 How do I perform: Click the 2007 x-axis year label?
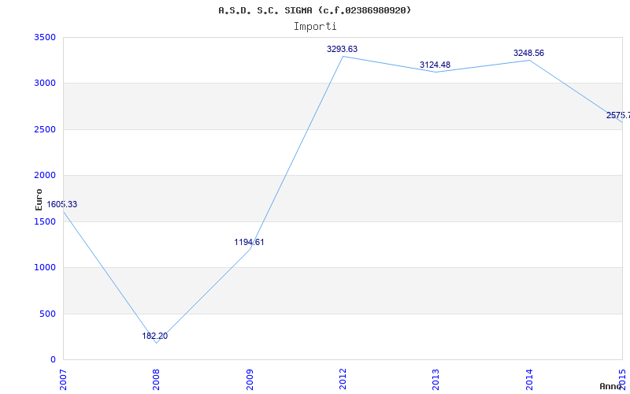pos(64,377)
